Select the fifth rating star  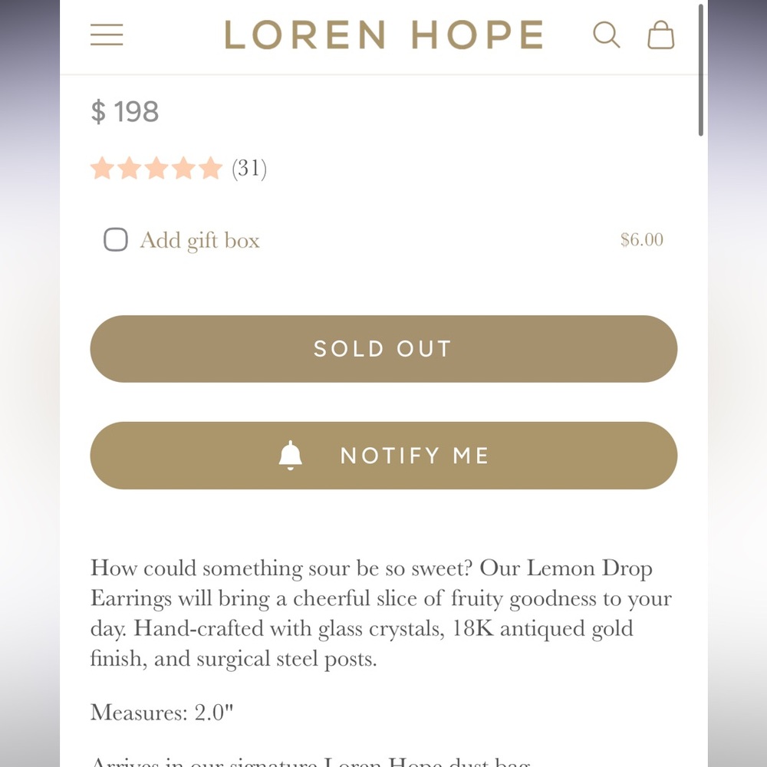[210, 167]
